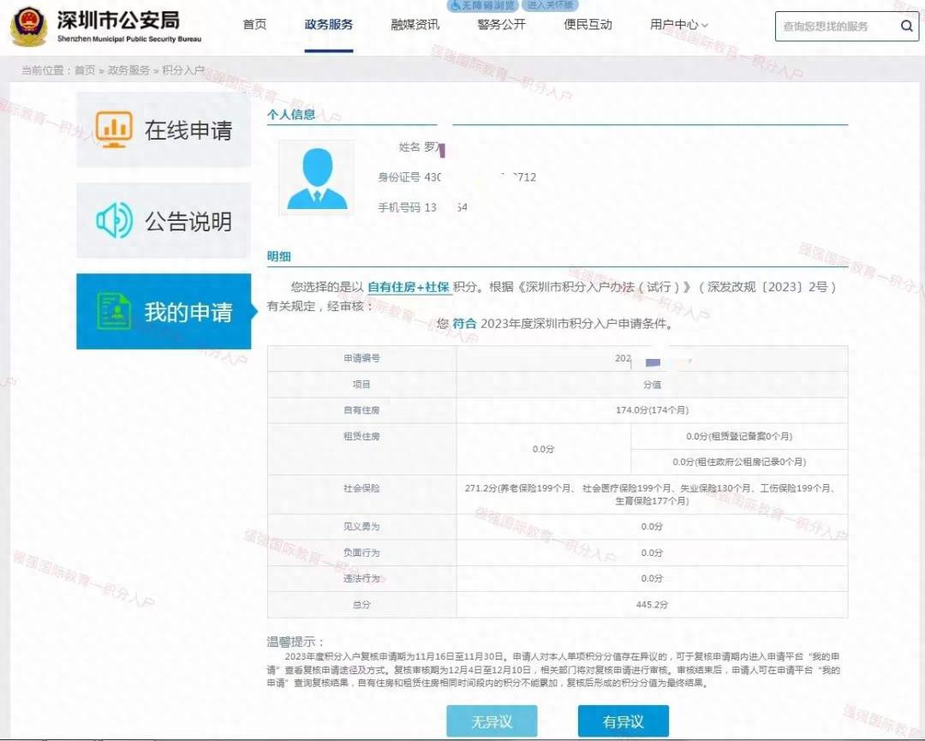Toggle 进入关怀版 care mode
The height and width of the screenshot is (741, 925).
(550, 5)
